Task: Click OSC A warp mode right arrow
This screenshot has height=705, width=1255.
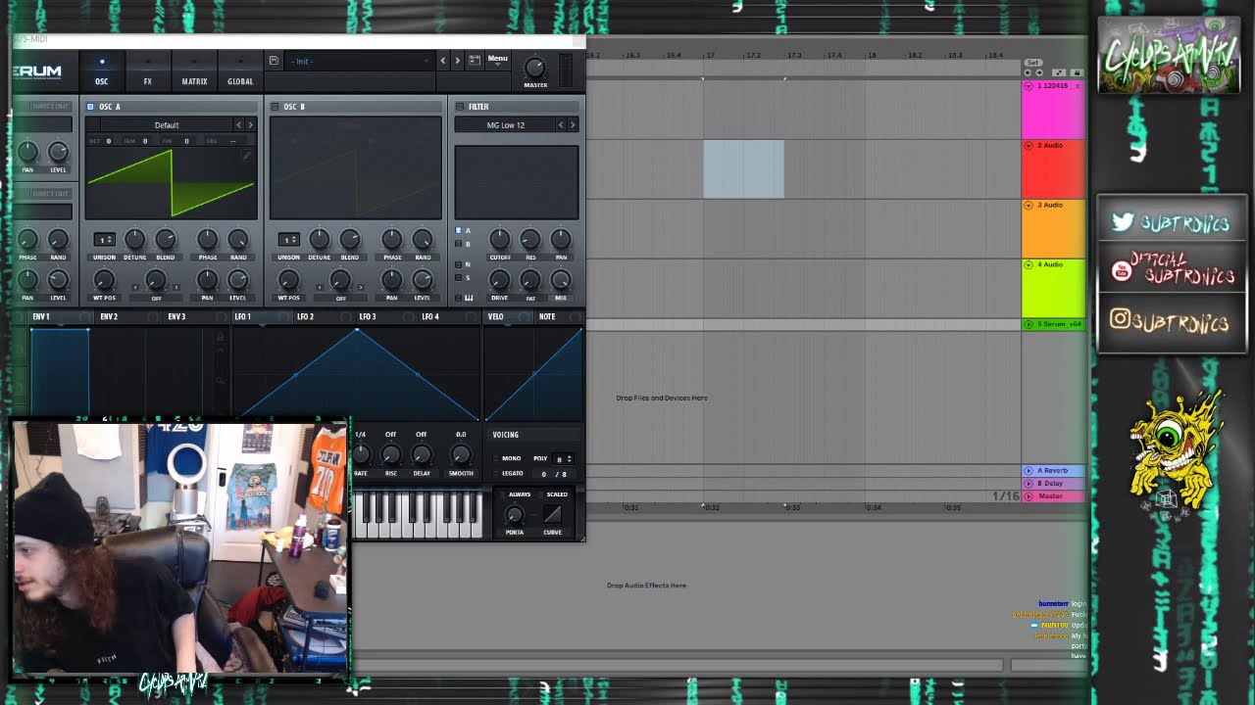Action: tap(176, 288)
